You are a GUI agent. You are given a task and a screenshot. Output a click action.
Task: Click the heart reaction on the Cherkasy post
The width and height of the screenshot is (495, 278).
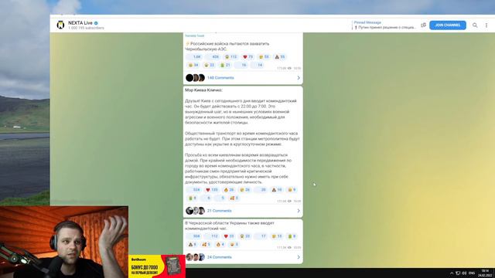(x=229, y=236)
